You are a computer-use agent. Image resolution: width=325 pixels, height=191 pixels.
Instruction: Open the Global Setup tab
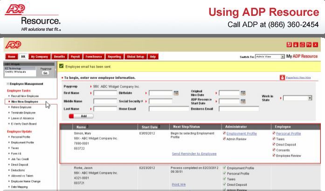coord(136,56)
